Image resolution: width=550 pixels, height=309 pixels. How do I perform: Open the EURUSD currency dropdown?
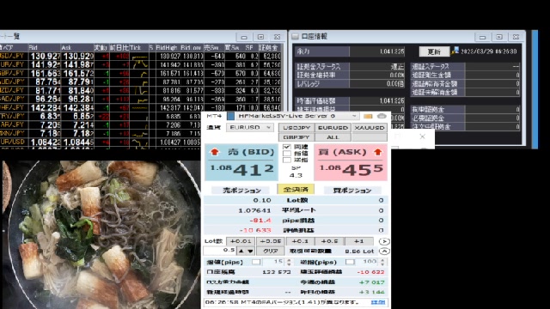(250, 128)
